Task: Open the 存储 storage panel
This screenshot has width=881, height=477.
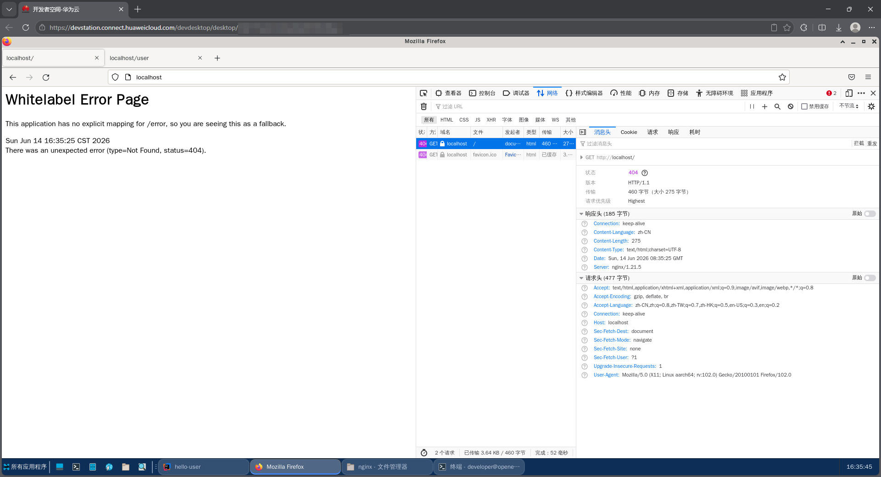Action: tap(678, 93)
